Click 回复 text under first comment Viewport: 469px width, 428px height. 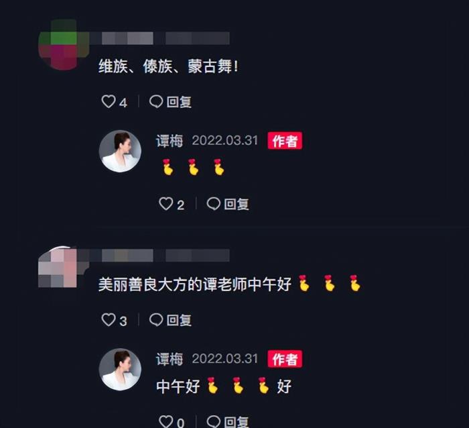point(179,102)
